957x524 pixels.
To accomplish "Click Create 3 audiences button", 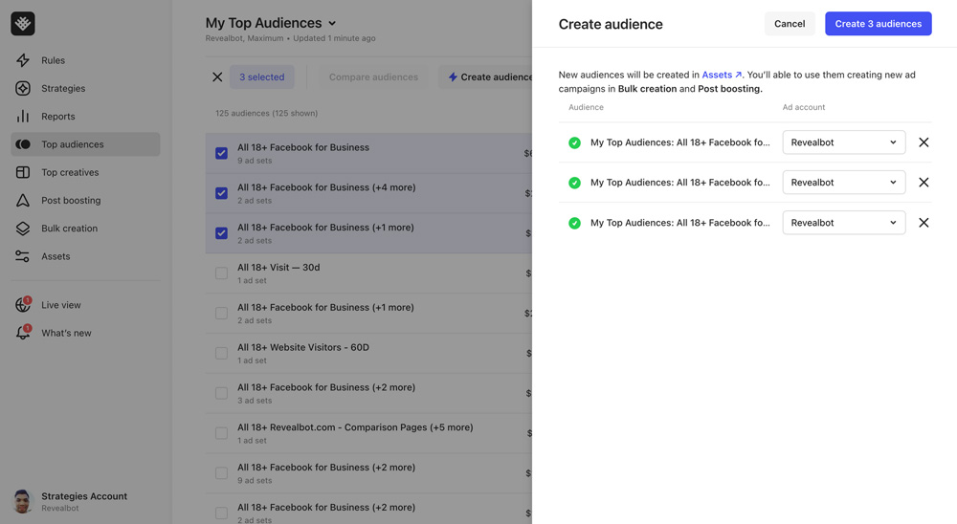I will click(878, 24).
